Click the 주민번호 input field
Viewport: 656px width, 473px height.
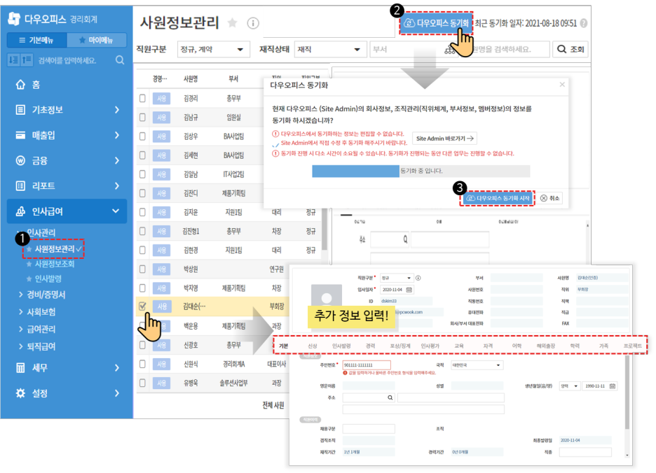point(367,365)
